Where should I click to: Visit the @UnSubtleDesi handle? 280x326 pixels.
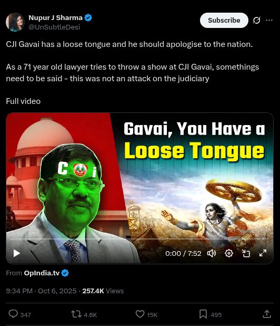54,27
